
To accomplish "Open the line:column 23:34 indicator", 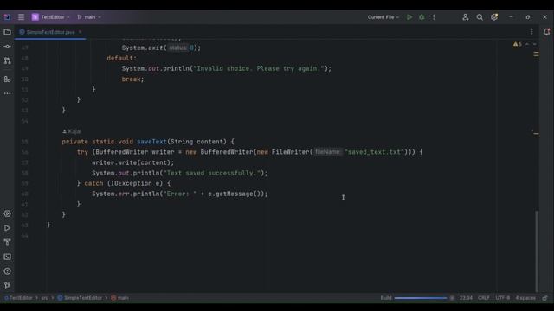I will (466, 297).
